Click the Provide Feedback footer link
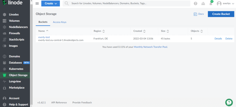 82,102
